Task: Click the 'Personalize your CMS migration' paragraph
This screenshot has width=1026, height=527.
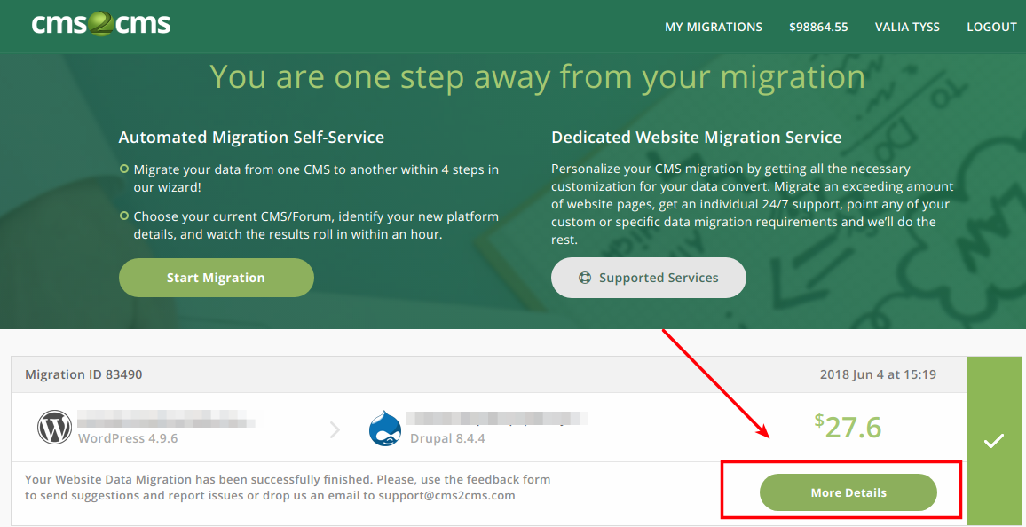Action: 753,204
